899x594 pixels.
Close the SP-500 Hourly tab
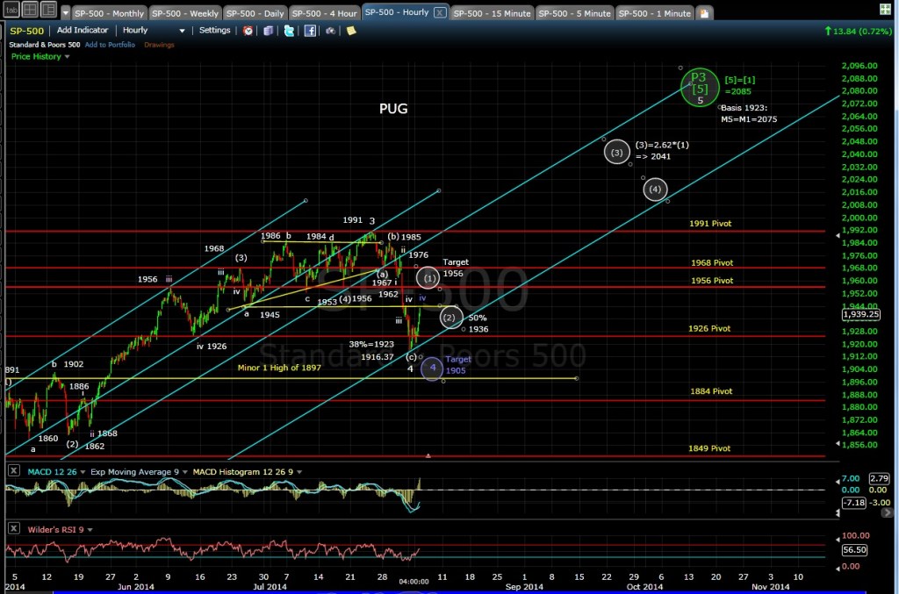click(440, 12)
